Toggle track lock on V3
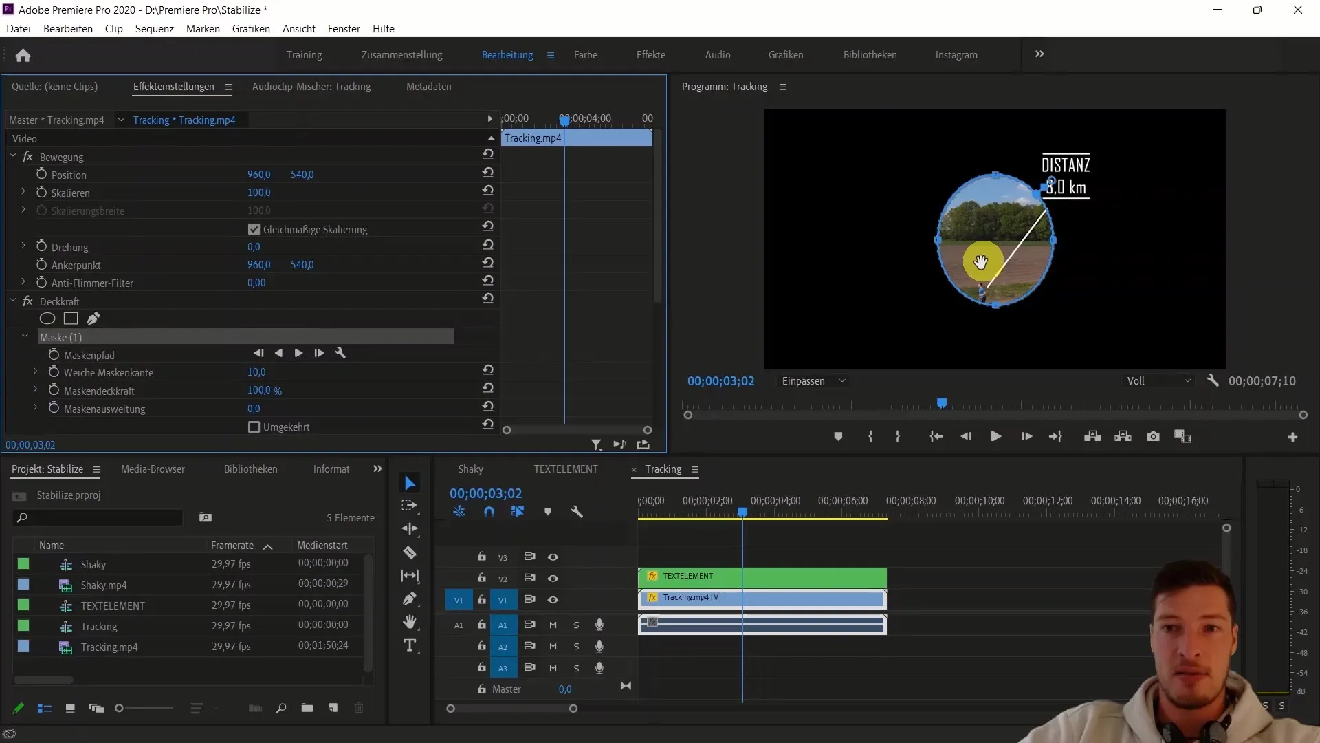The height and width of the screenshot is (743, 1320). (x=482, y=557)
